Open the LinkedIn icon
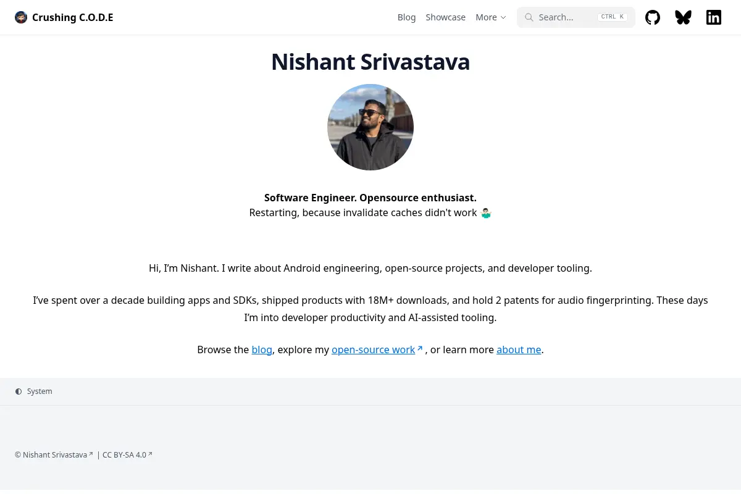Viewport: 741px width, 494px height. pos(714,17)
